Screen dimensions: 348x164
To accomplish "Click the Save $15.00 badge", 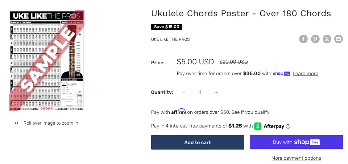I will (x=167, y=27).
